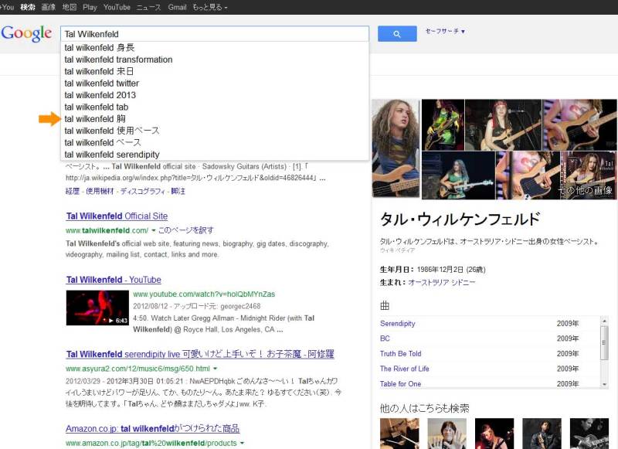Select the 画像 item in top bar
The height and width of the screenshot is (449, 618).
click(48, 7)
